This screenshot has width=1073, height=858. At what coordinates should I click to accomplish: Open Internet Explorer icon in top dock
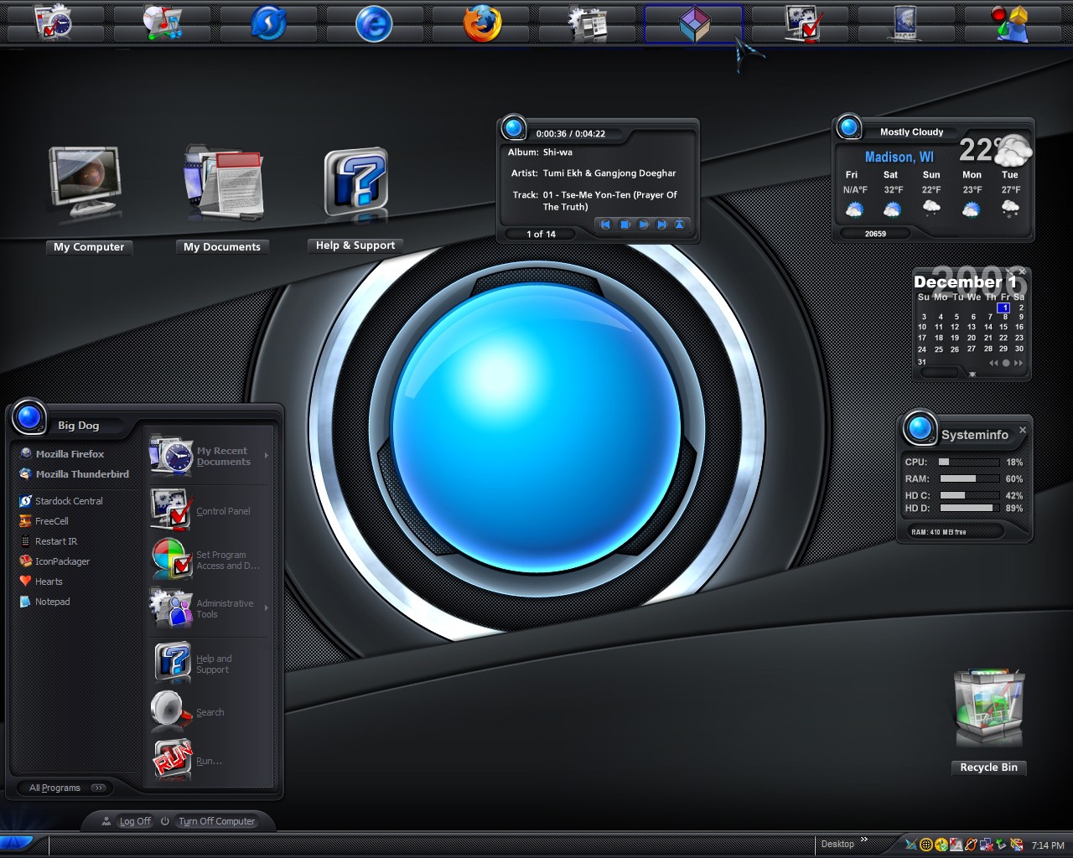pyautogui.click(x=374, y=23)
